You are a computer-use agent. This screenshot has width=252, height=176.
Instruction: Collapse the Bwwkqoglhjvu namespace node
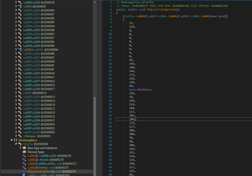11,140
